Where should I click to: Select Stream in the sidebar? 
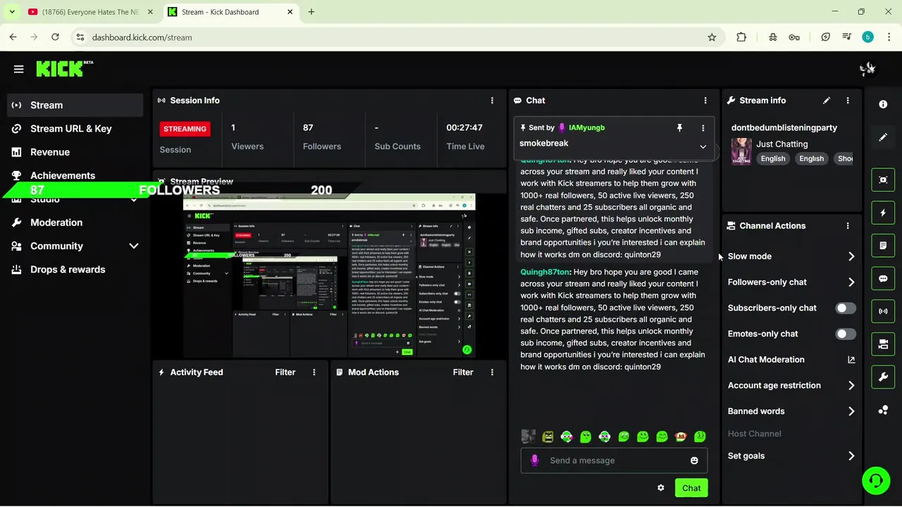click(x=75, y=105)
